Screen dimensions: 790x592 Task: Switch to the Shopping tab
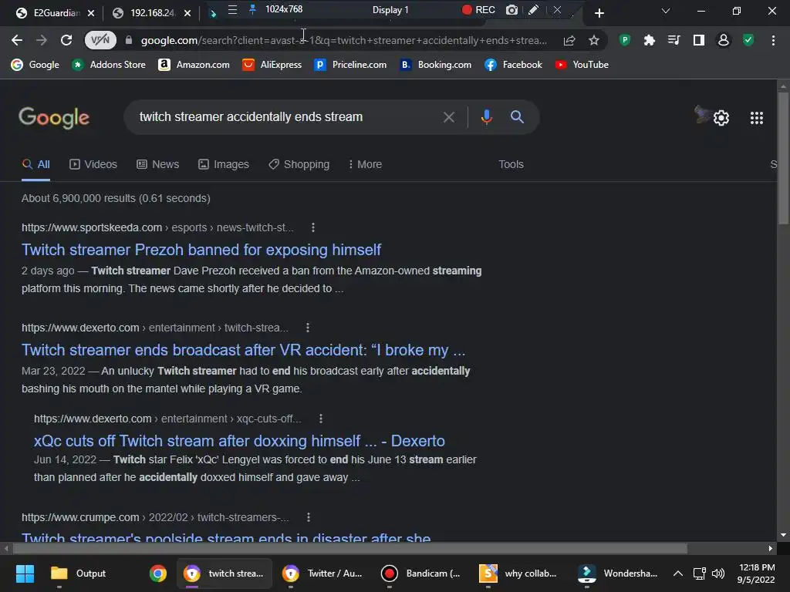click(x=299, y=165)
